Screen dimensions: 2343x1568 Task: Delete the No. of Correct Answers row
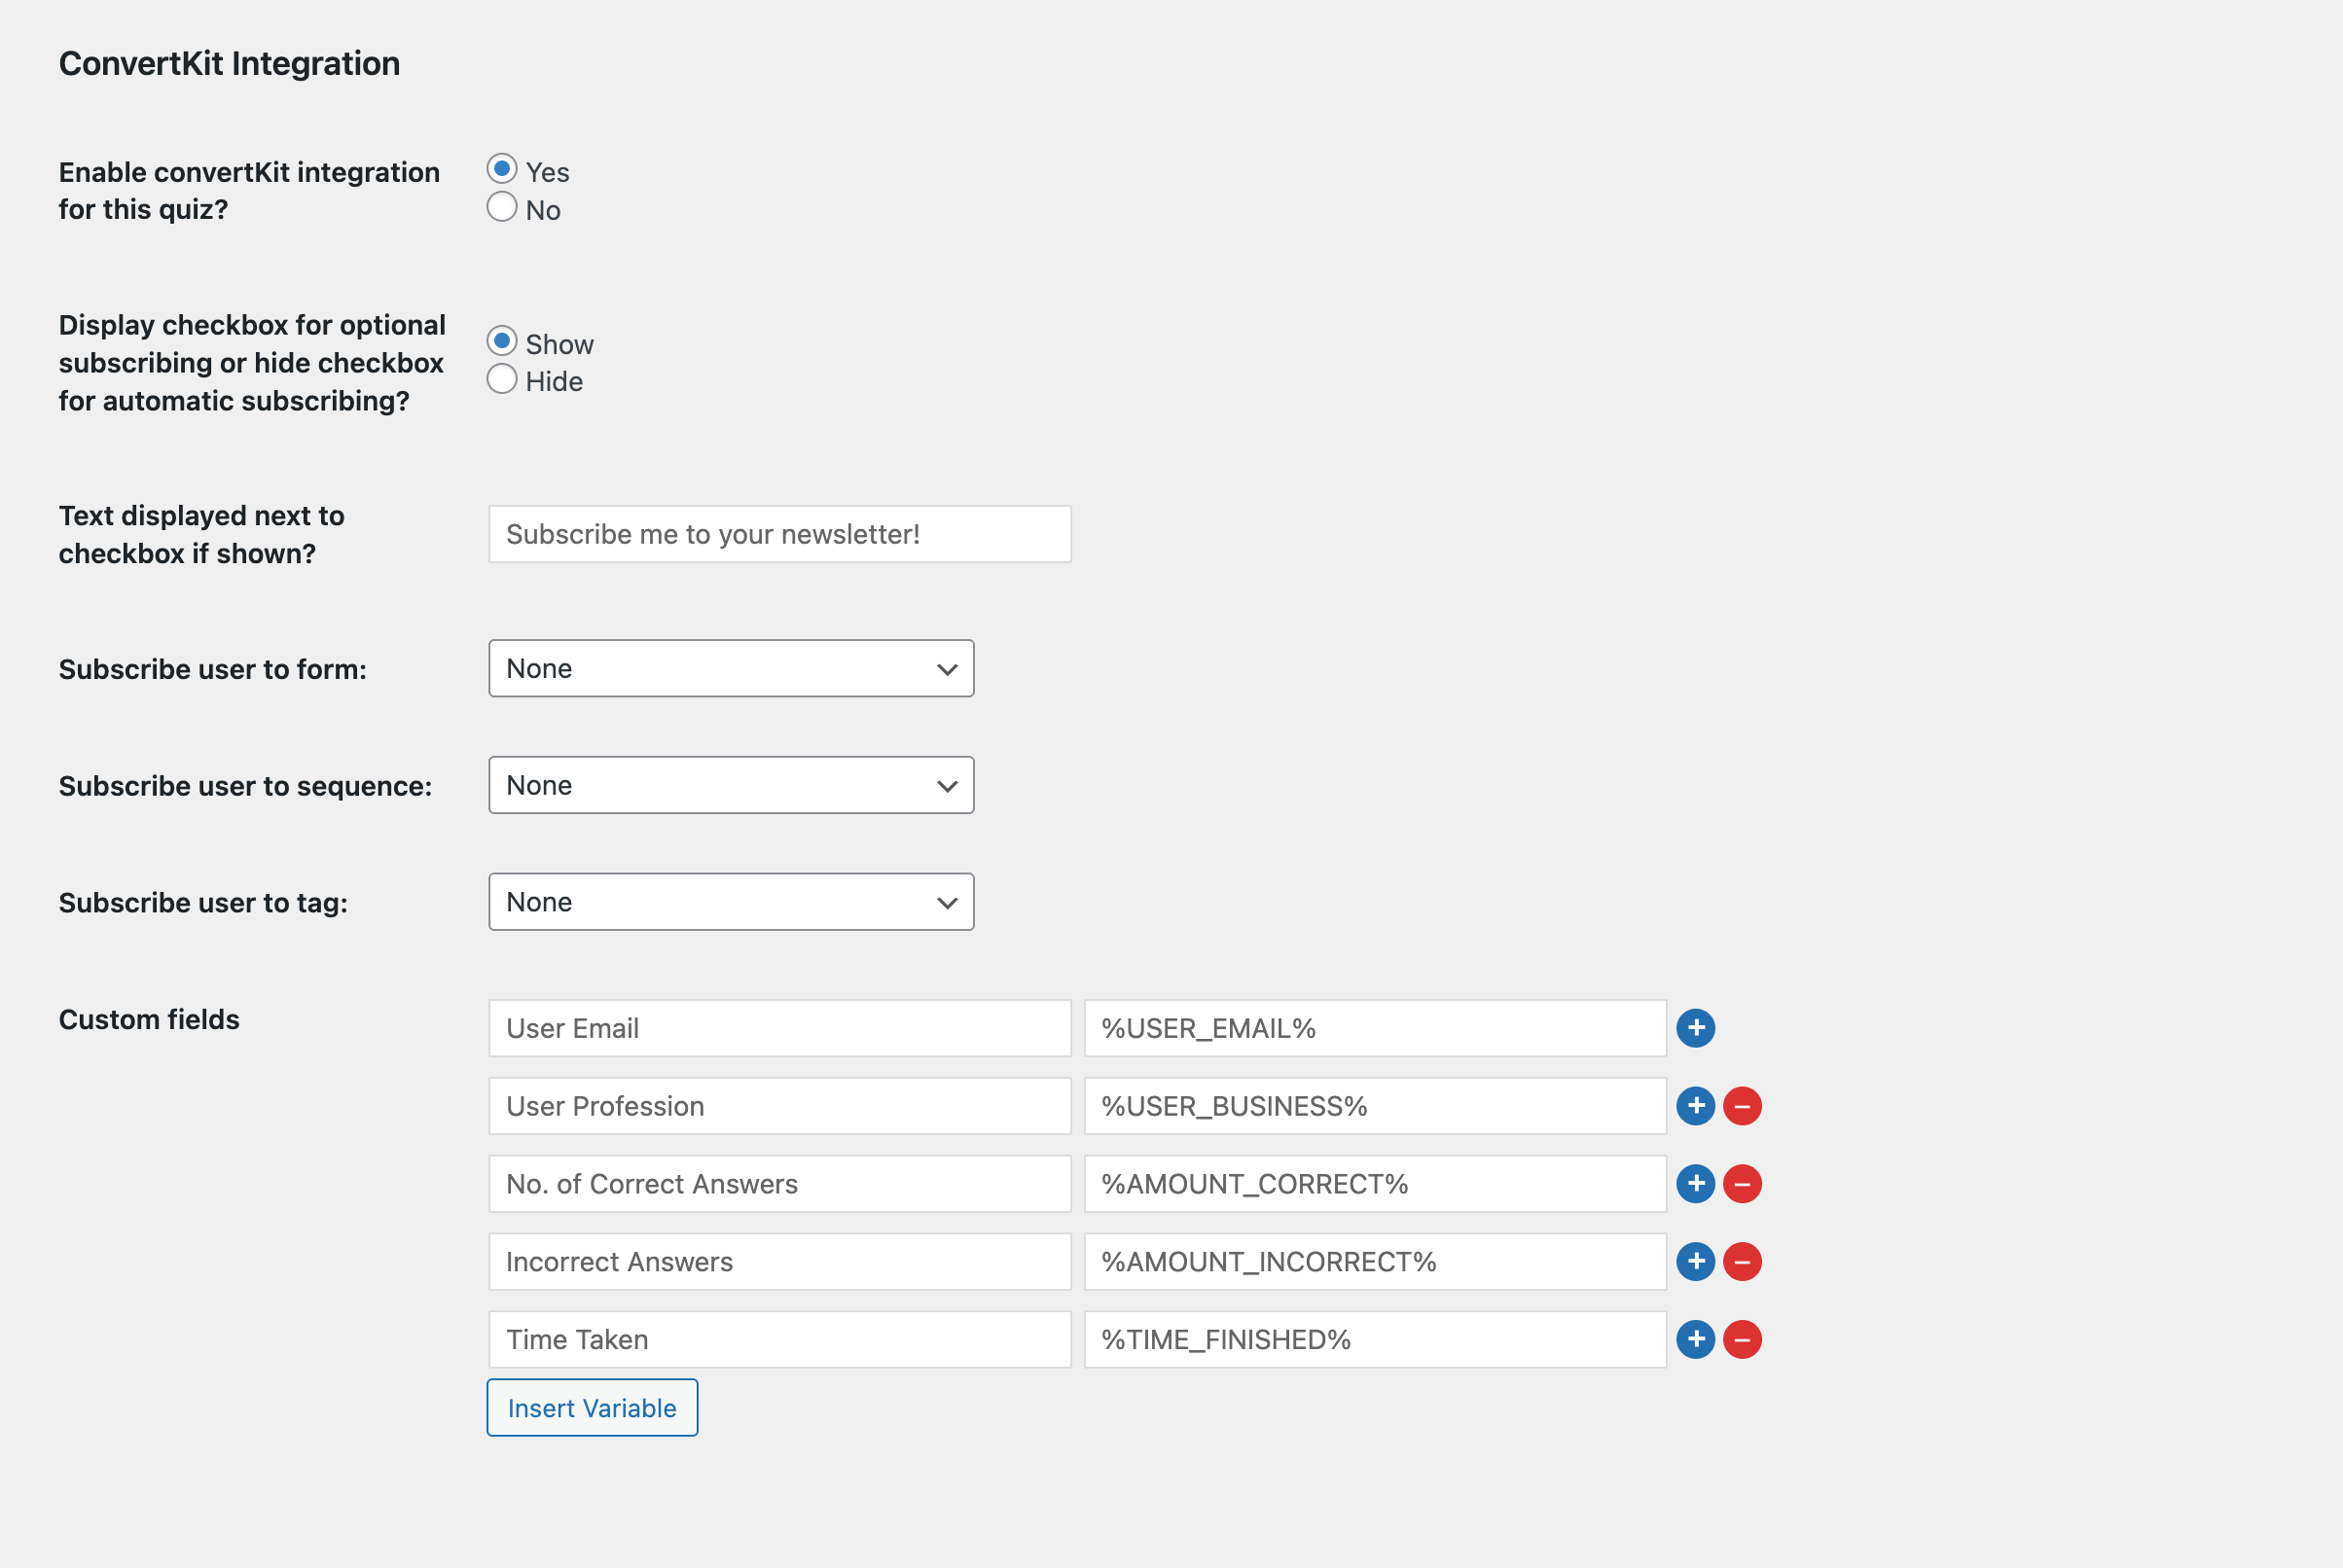1742,1184
